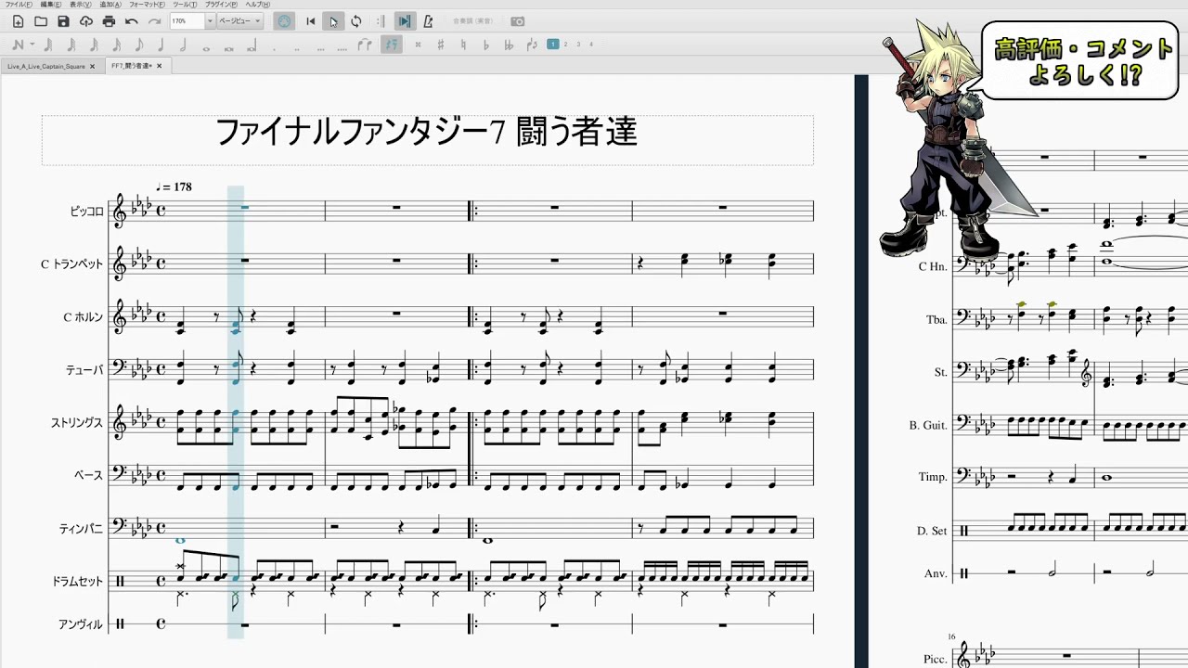
Task: Add a tie with the tie icon
Action: (366, 45)
